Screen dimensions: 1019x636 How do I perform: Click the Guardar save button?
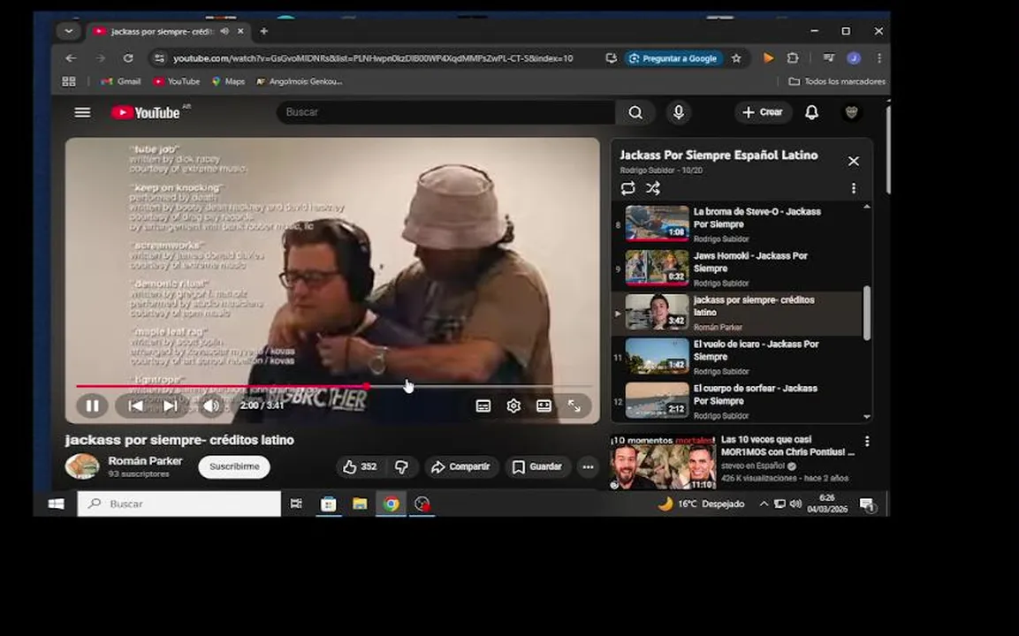click(x=537, y=467)
